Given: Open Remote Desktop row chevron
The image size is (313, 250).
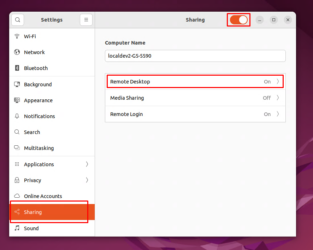Looking at the screenshot, I should click(x=278, y=82).
